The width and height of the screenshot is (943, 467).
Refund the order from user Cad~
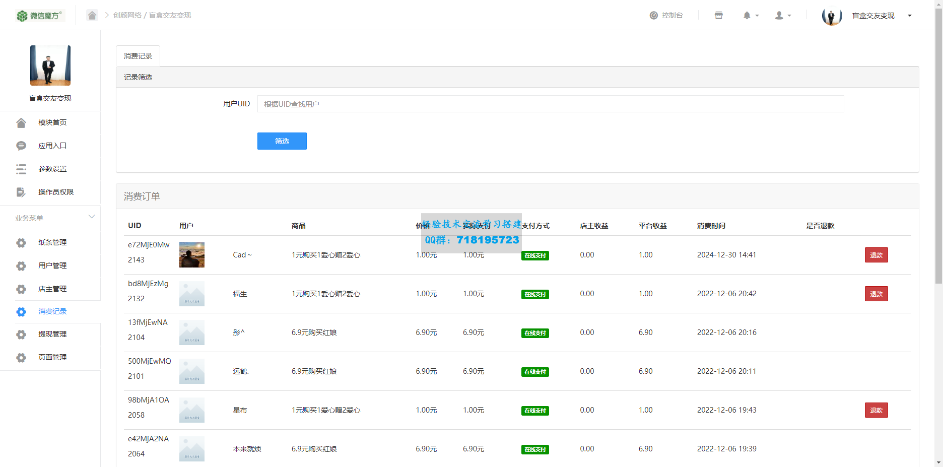[876, 255]
